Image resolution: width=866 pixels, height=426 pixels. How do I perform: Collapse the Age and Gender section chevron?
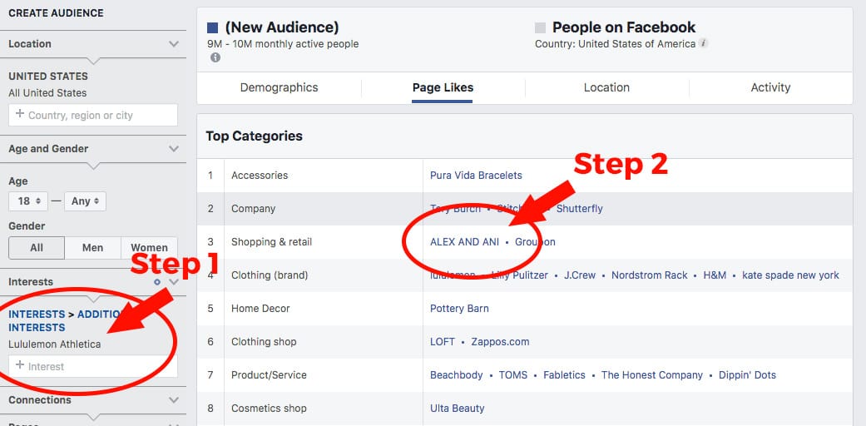(174, 149)
